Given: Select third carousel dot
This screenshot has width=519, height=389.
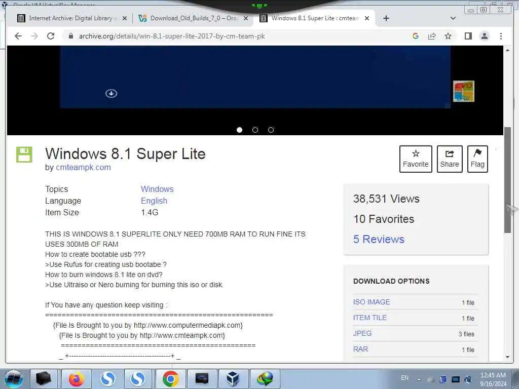Looking at the screenshot, I should coord(271,130).
